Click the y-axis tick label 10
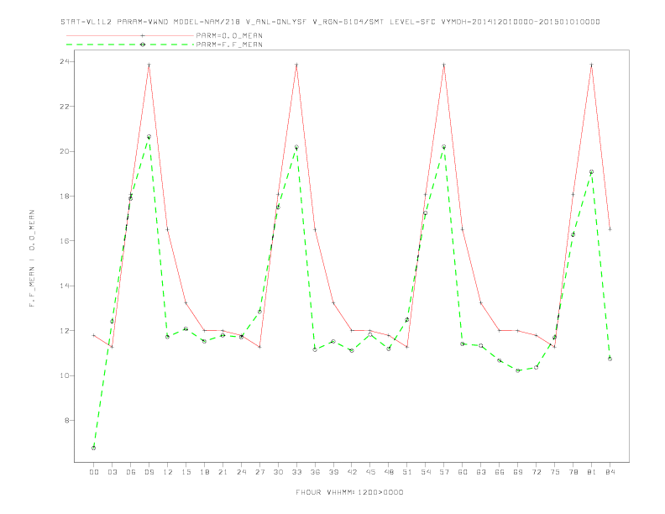The height and width of the screenshot is (514, 665). point(65,375)
